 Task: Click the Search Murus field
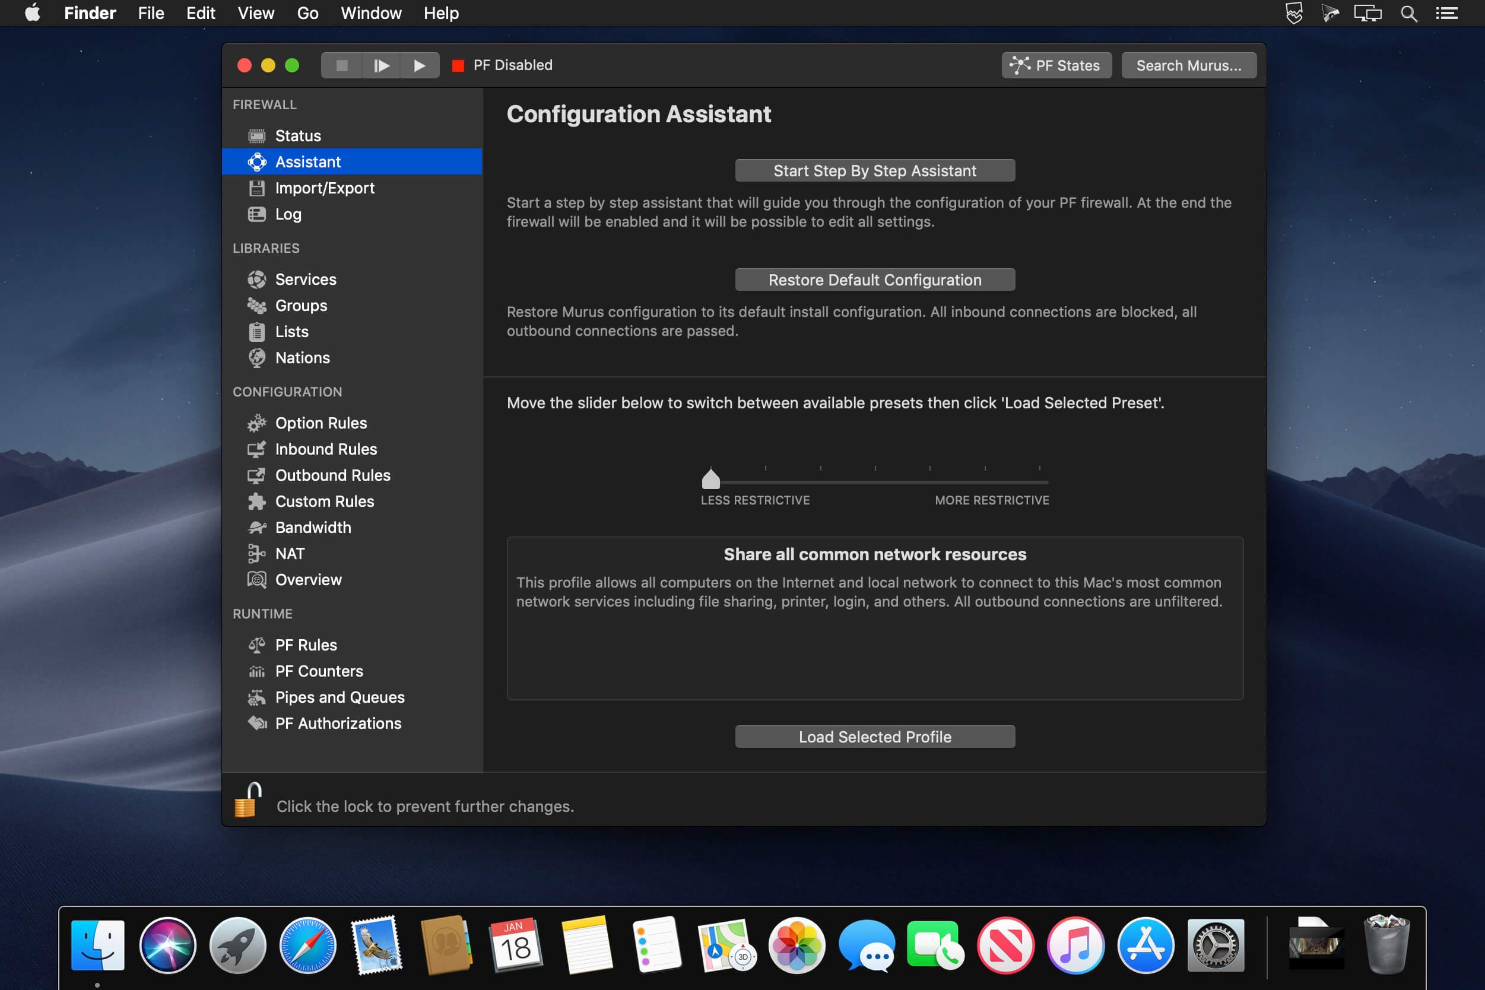pyautogui.click(x=1188, y=65)
